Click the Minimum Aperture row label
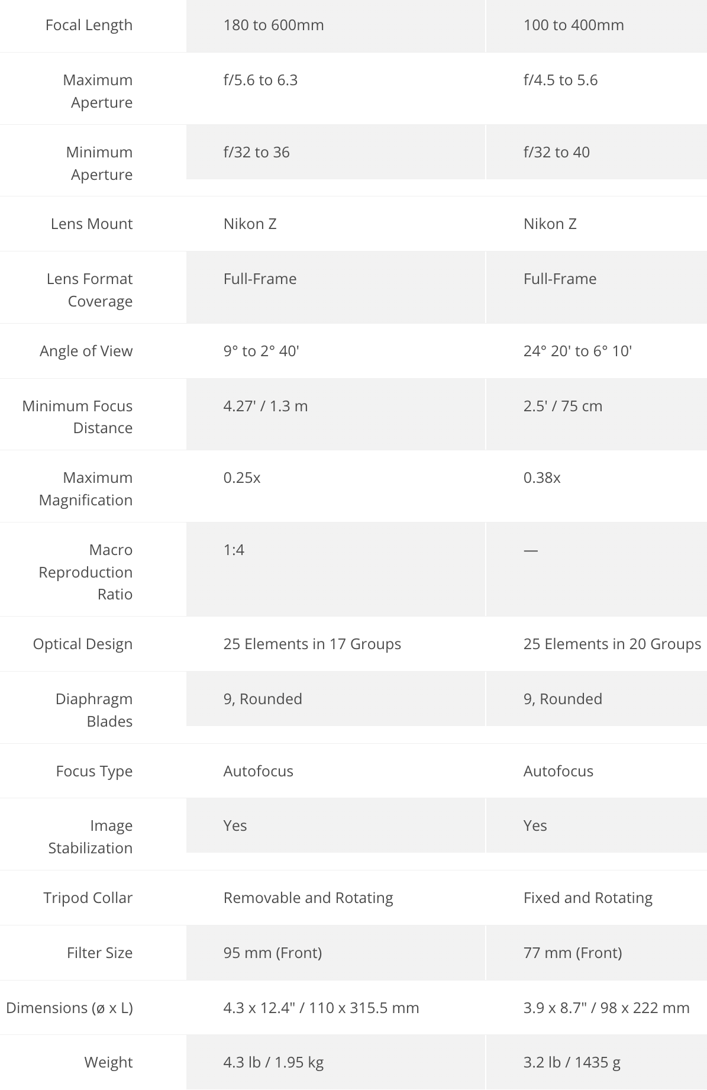 [x=99, y=163]
